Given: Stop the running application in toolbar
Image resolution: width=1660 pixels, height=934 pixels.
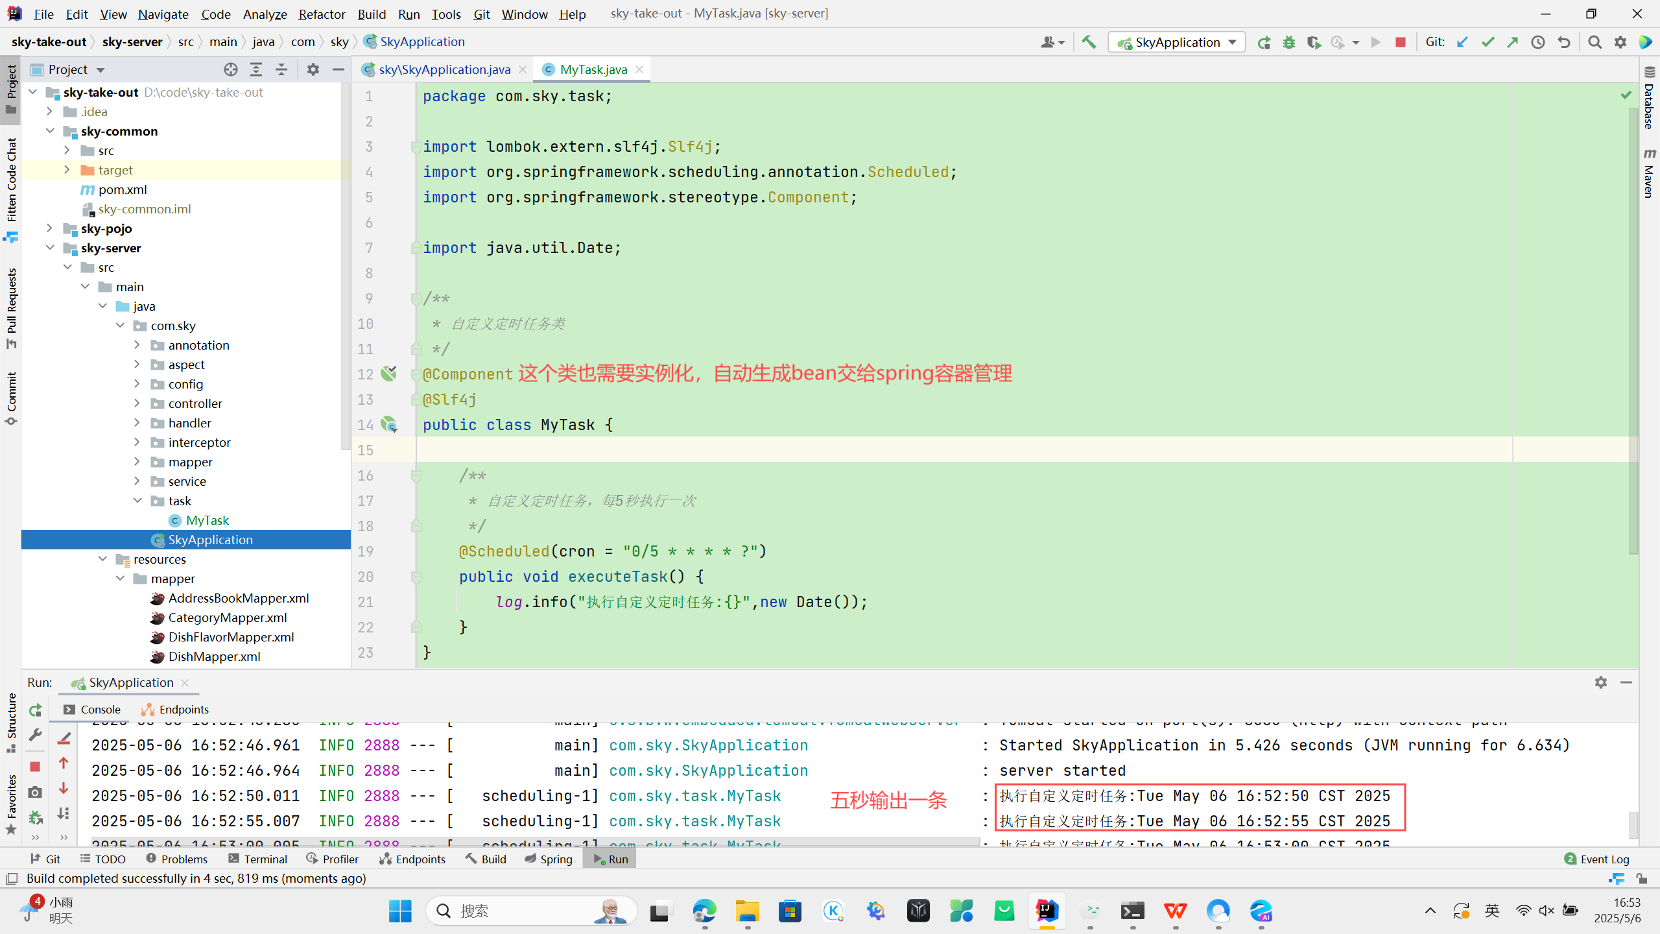Looking at the screenshot, I should [x=1401, y=42].
